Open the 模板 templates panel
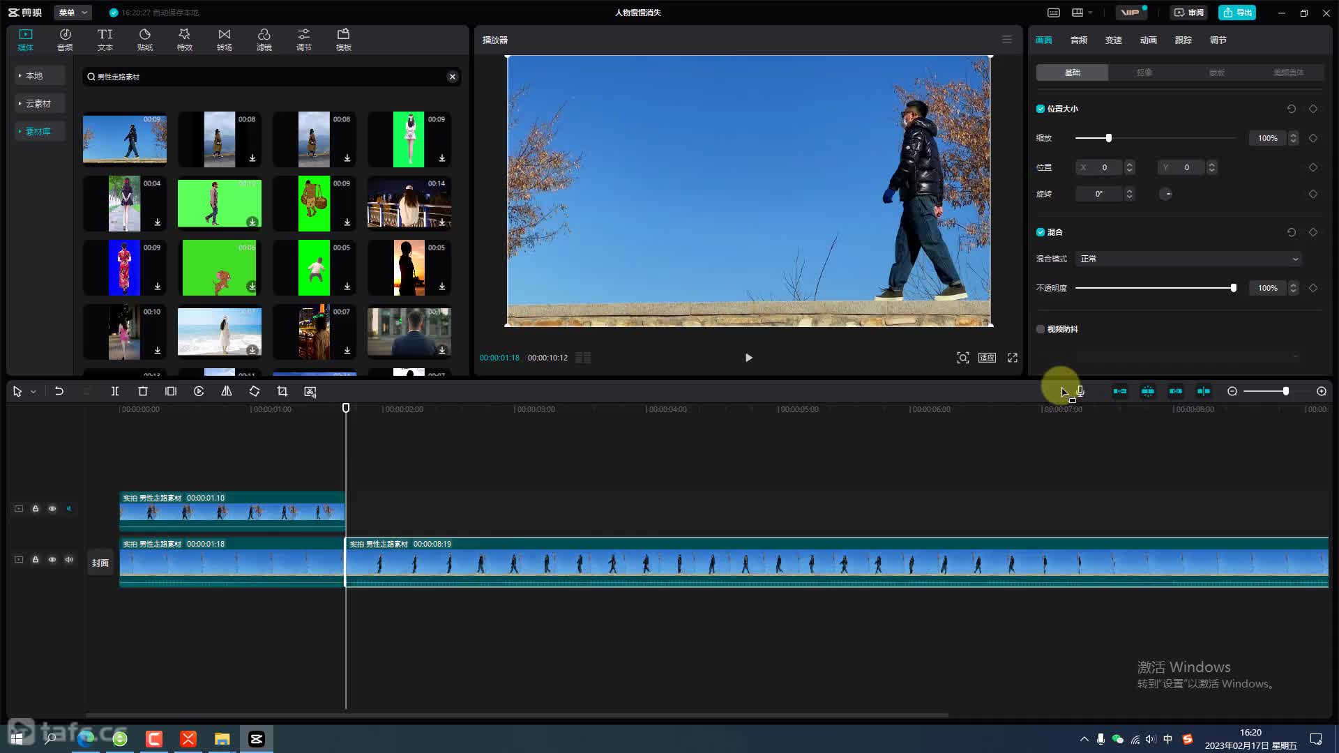Image resolution: width=1339 pixels, height=753 pixels. tap(344, 40)
